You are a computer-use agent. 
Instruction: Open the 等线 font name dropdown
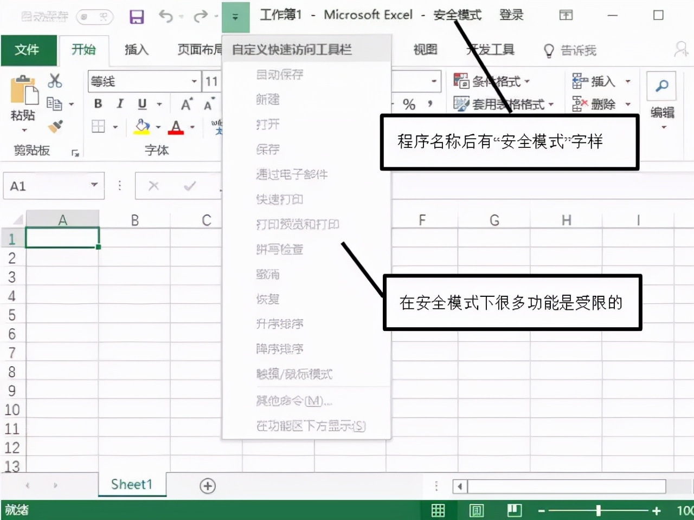click(x=194, y=82)
